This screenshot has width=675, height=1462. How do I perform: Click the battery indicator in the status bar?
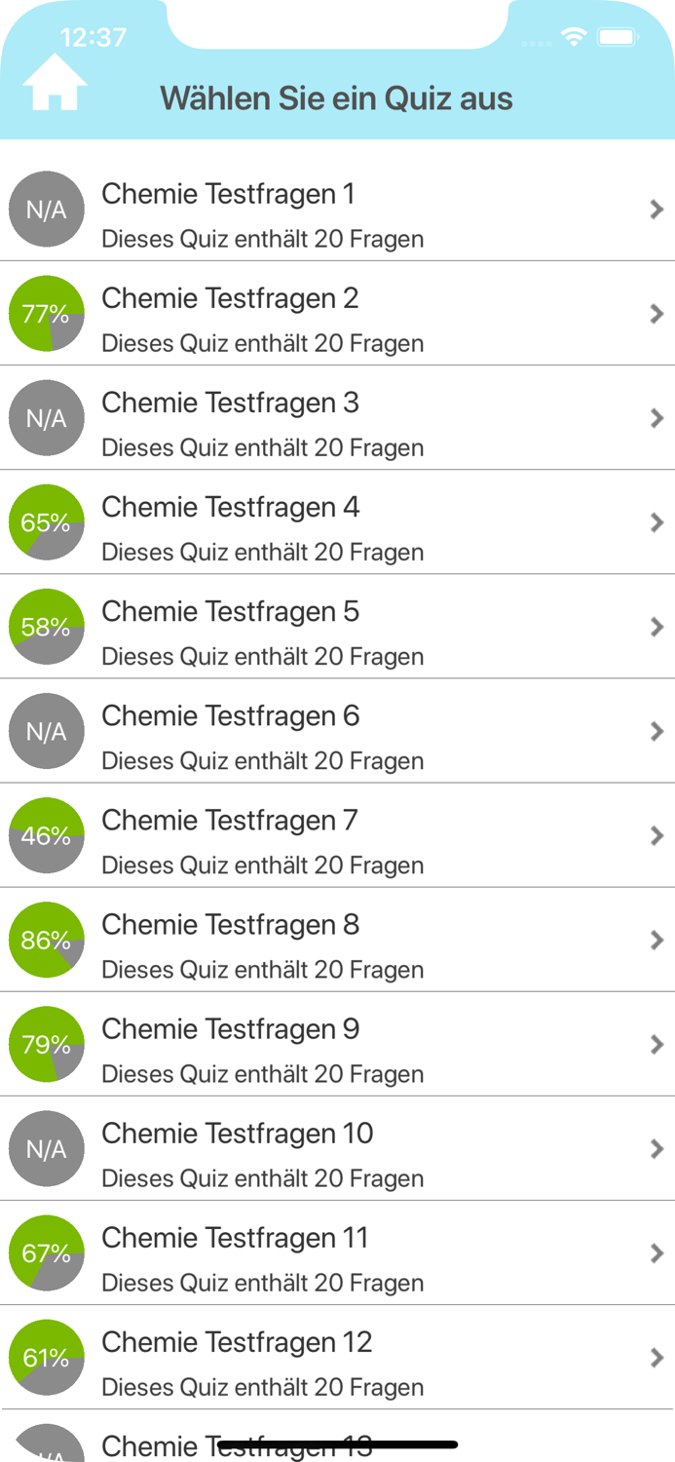click(x=618, y=37)
